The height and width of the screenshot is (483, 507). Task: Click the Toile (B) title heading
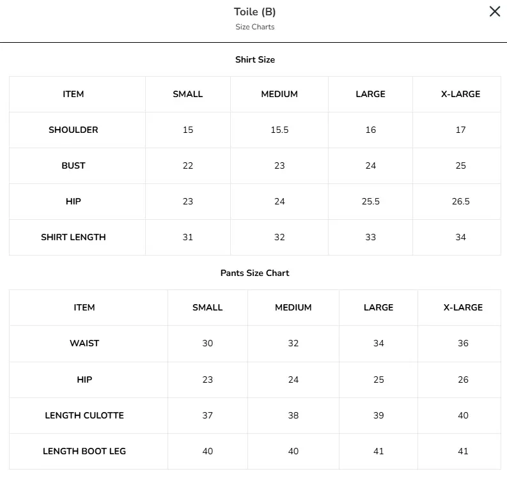(x=255, y=12)
